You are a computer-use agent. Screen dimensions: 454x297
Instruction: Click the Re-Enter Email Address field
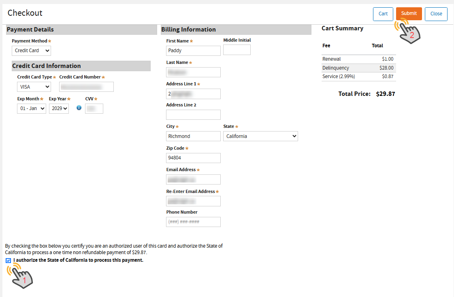tap(193, 201)
